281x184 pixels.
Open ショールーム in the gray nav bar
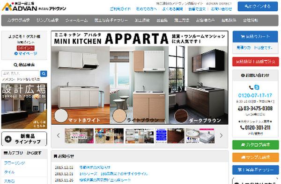tap(76, 21)
